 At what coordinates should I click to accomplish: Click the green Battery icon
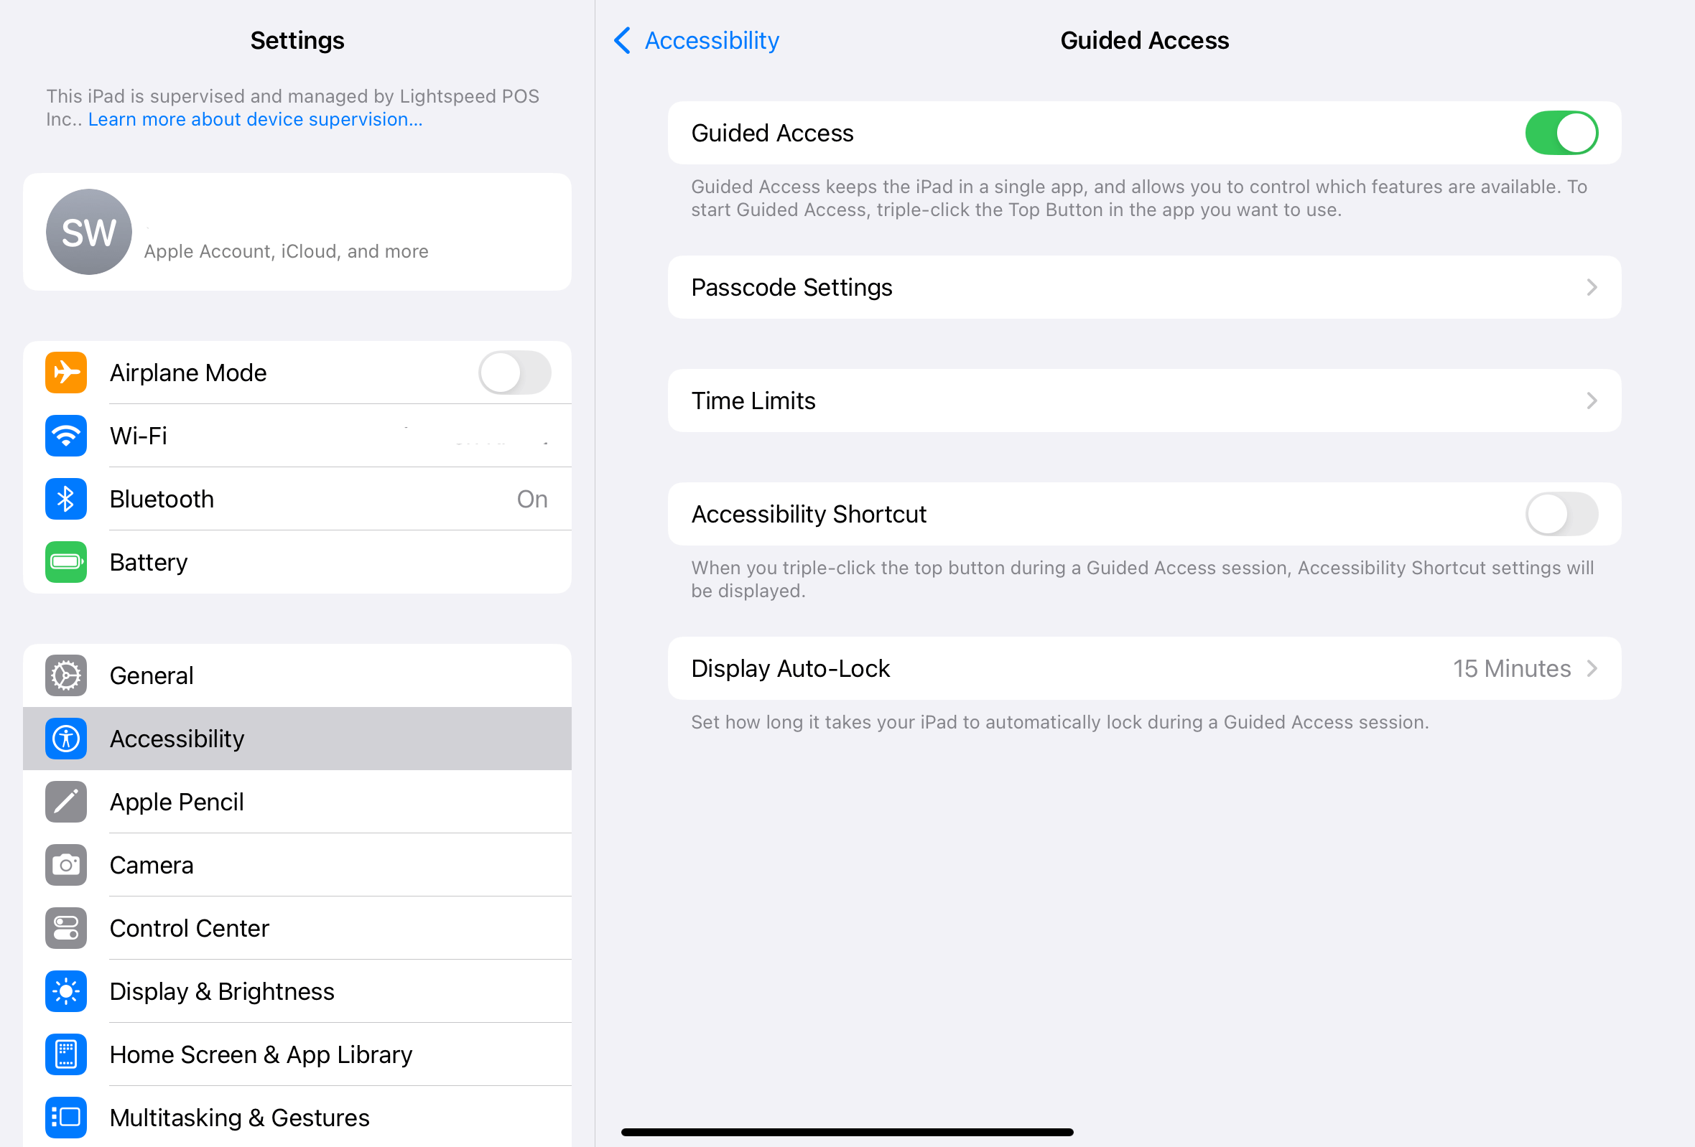click(x=65, y=562)
